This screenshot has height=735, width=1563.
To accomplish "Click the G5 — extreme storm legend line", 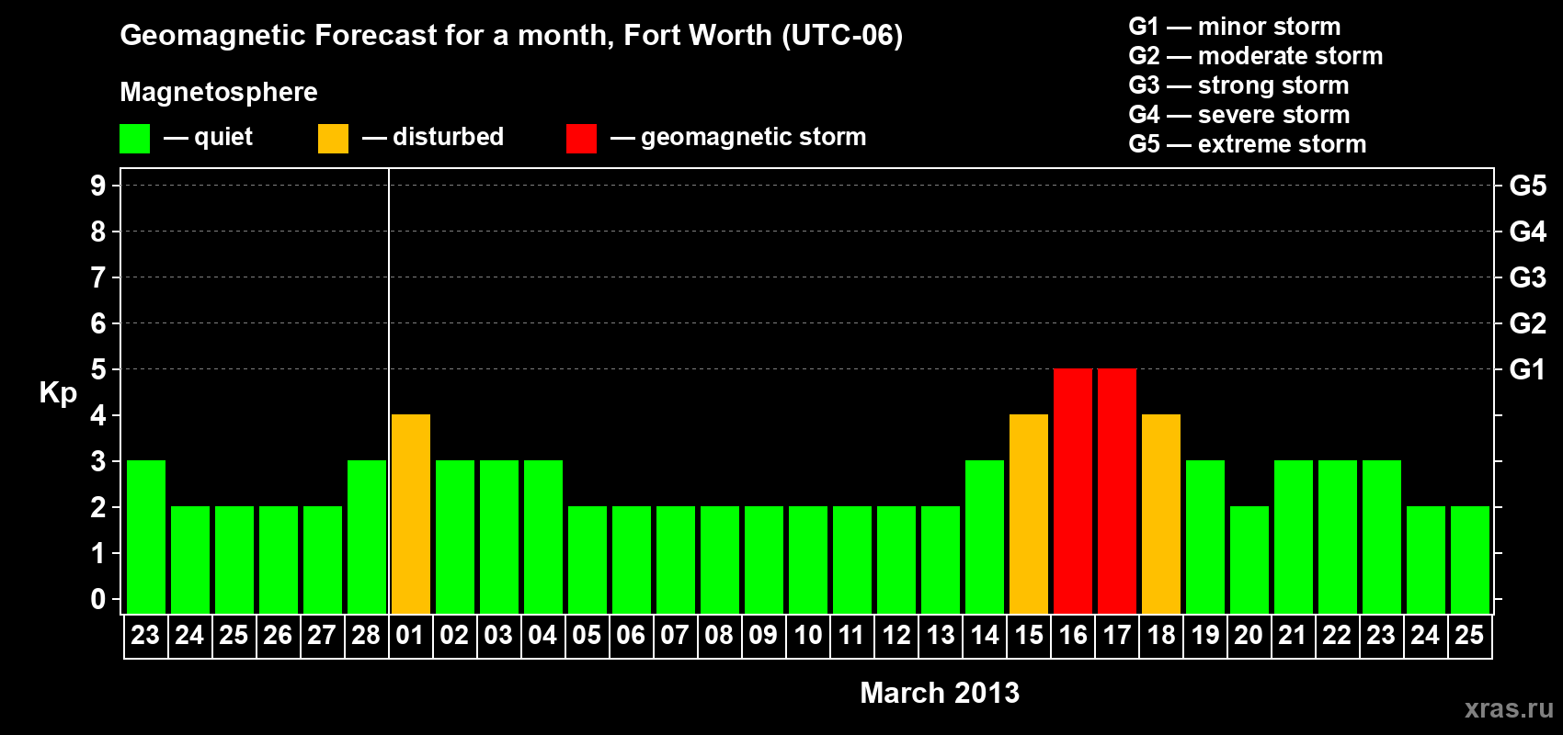I will pyautogui.click(x=1248, y=144).
